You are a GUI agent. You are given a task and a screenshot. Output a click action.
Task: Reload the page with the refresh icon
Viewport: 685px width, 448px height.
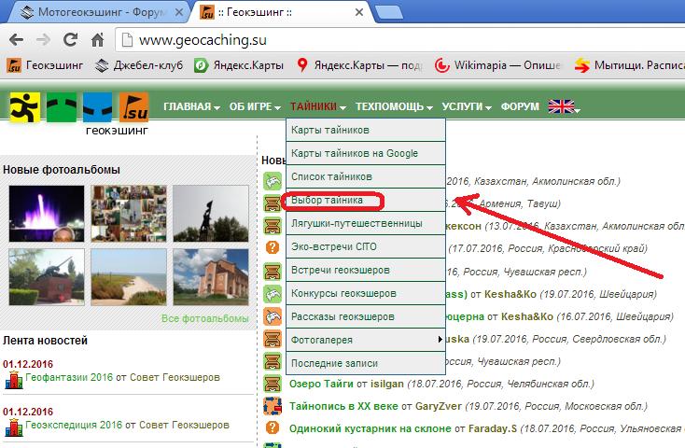tap(70, 40)
